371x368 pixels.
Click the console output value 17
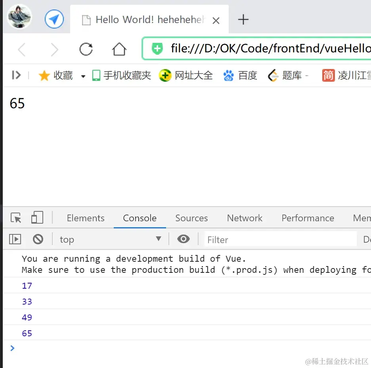(27, 286)
